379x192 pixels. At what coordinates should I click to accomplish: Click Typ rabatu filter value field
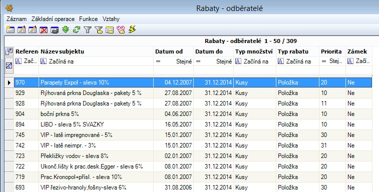tap(297, 70)
